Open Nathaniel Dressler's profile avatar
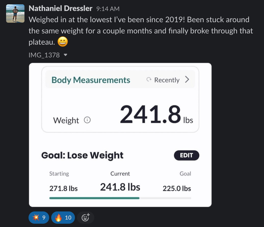Screen dimensions: 264x227 coord(15,14)
